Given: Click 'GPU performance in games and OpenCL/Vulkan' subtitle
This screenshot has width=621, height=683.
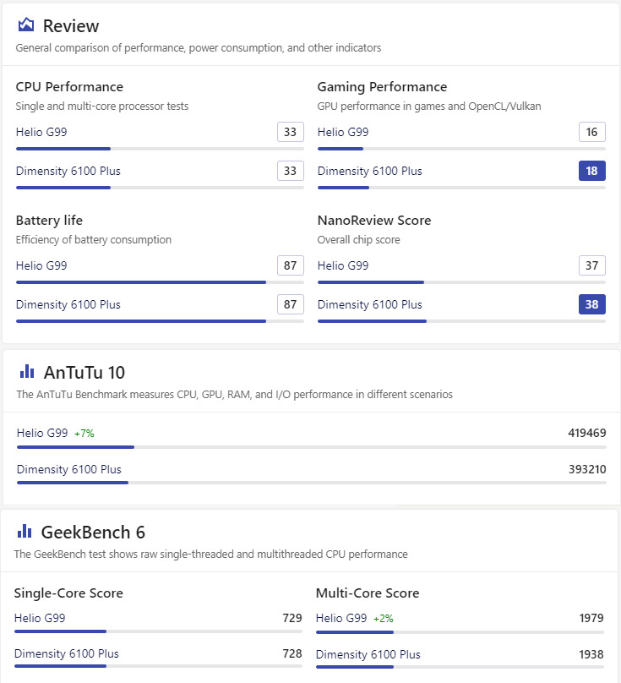Looking at the screenshot, I should tap(429, 107).
